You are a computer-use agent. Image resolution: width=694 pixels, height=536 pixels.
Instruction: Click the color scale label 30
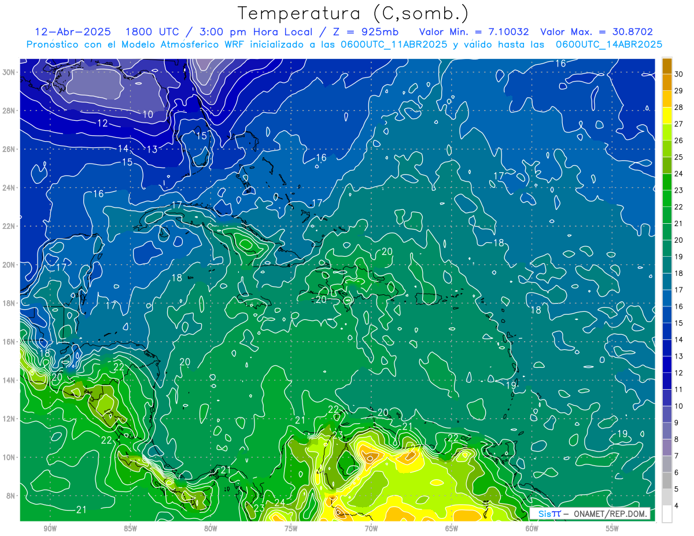click(x=679, y=74)
